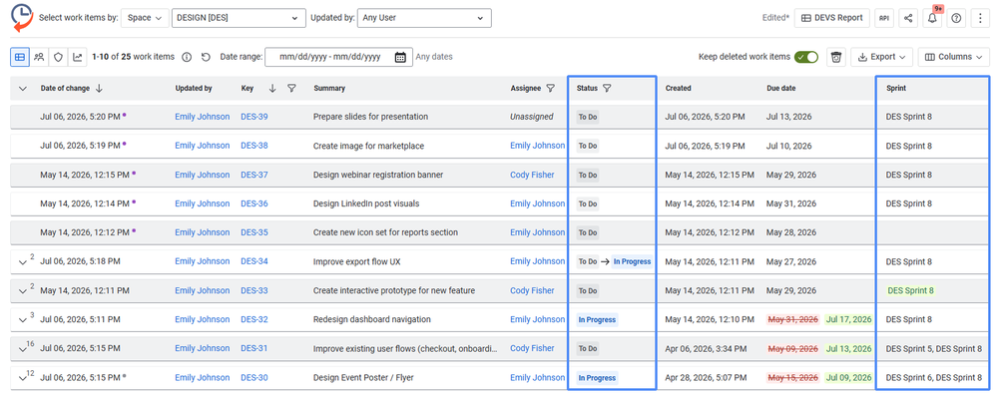This screenshot has width=996, height=398.
Task: Switch to the shield view icon
Action: 59,57
